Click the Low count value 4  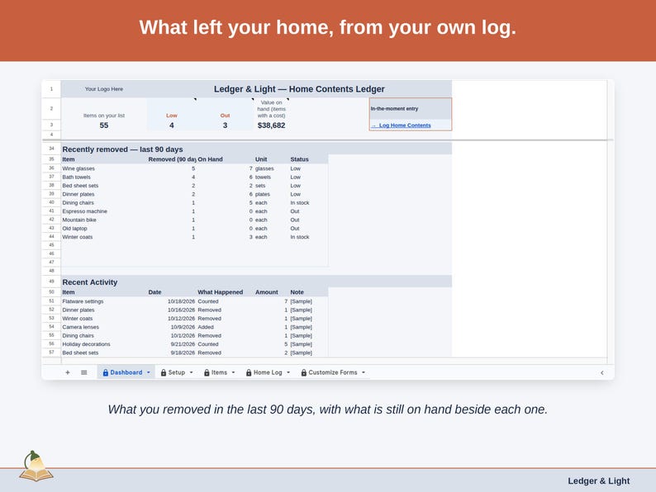(x=172, y=125)
